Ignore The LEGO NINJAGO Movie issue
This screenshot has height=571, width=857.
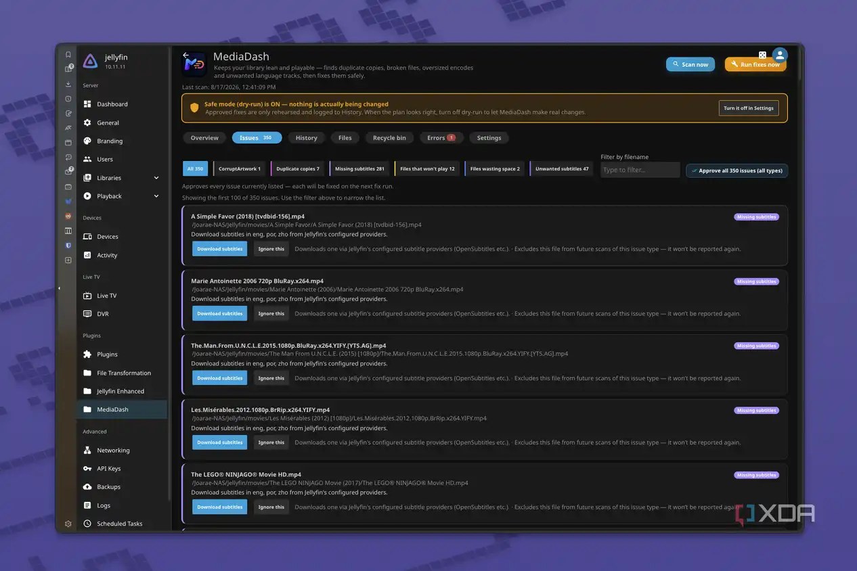271,507
